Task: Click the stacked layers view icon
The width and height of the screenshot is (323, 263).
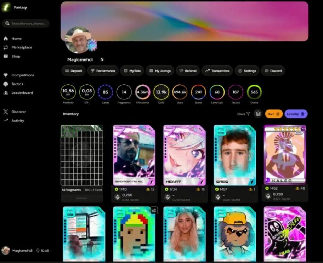Action: [258, 114]
